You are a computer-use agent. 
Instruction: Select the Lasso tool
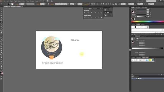tap(1, 16)
